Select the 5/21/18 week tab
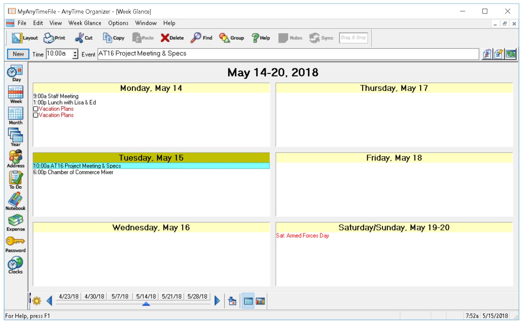The width and height of the screenshot is (525, 325). click(x=171, y=296)
